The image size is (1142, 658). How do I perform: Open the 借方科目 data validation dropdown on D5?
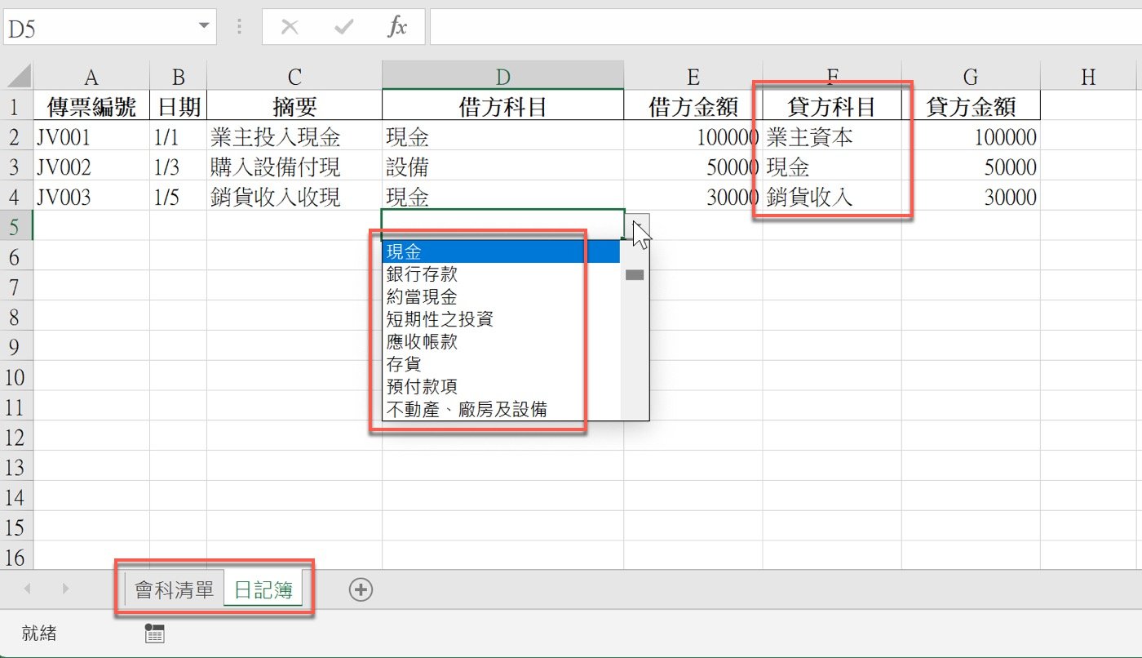(635, 225)
